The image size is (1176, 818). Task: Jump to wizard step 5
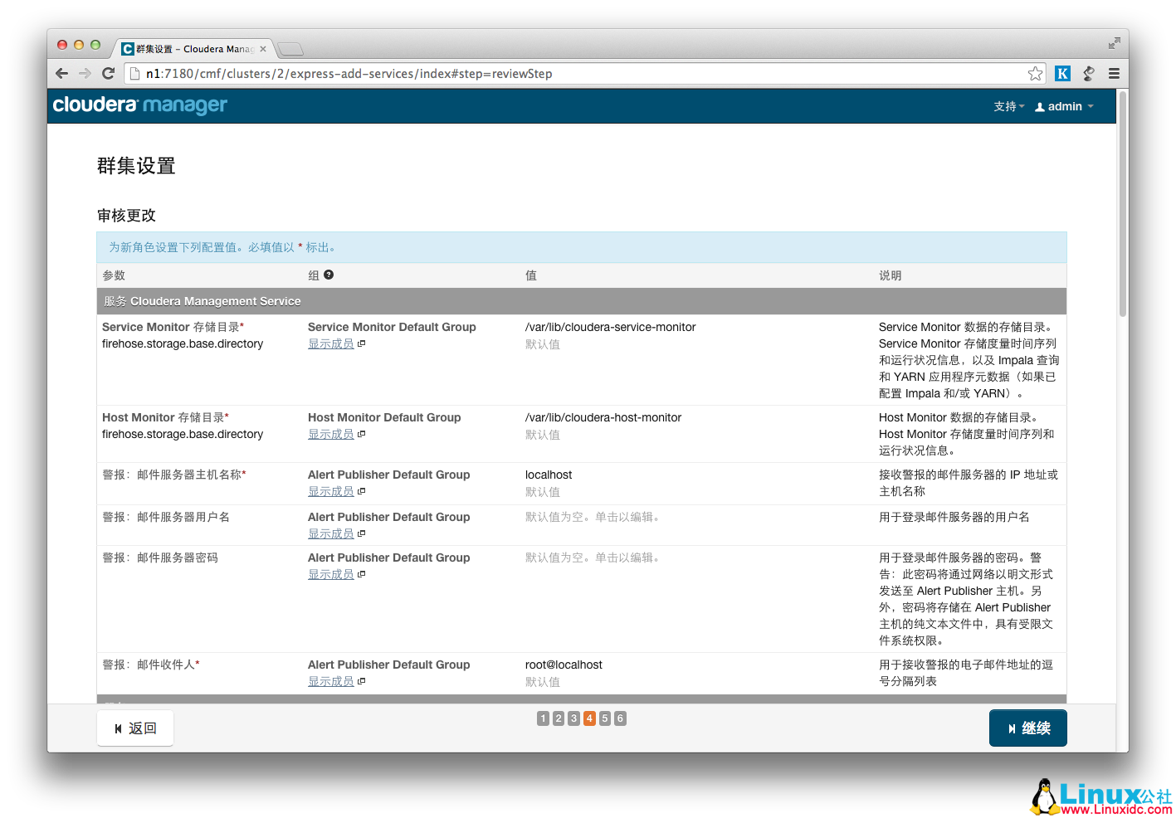tap(605, 718)
